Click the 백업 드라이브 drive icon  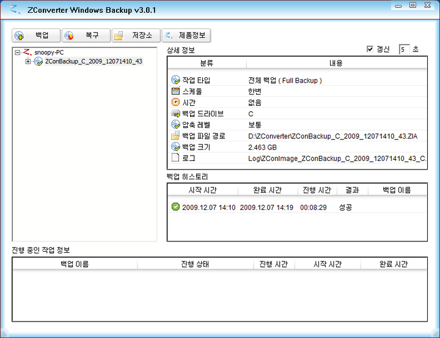[x=175, y=114]
